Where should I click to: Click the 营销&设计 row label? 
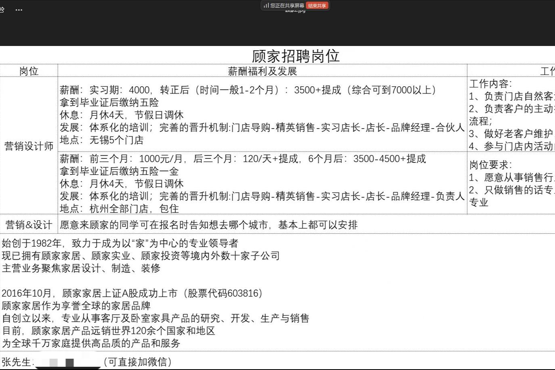click(x=29, y=225)
